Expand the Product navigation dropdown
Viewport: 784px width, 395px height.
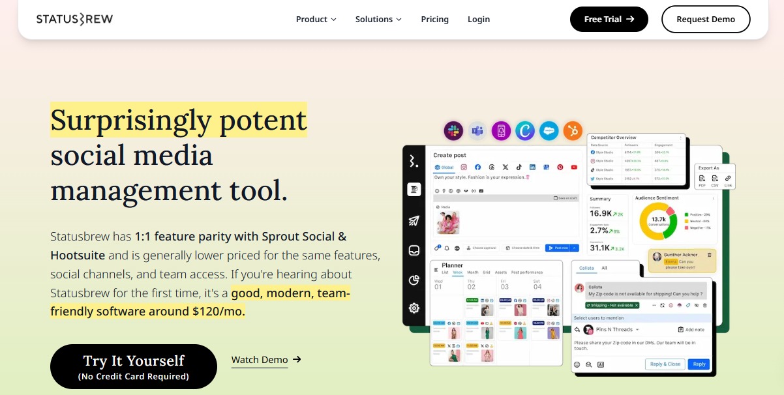point(316,19)
